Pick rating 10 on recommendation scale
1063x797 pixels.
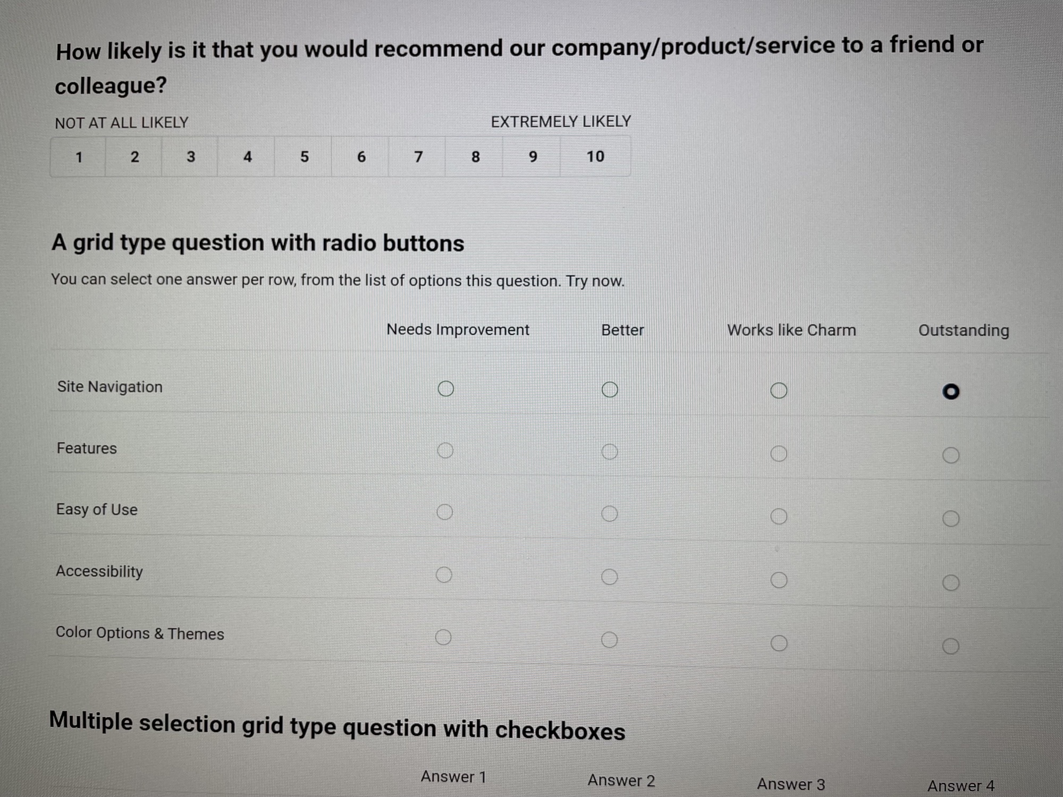(x=595, y=156)
